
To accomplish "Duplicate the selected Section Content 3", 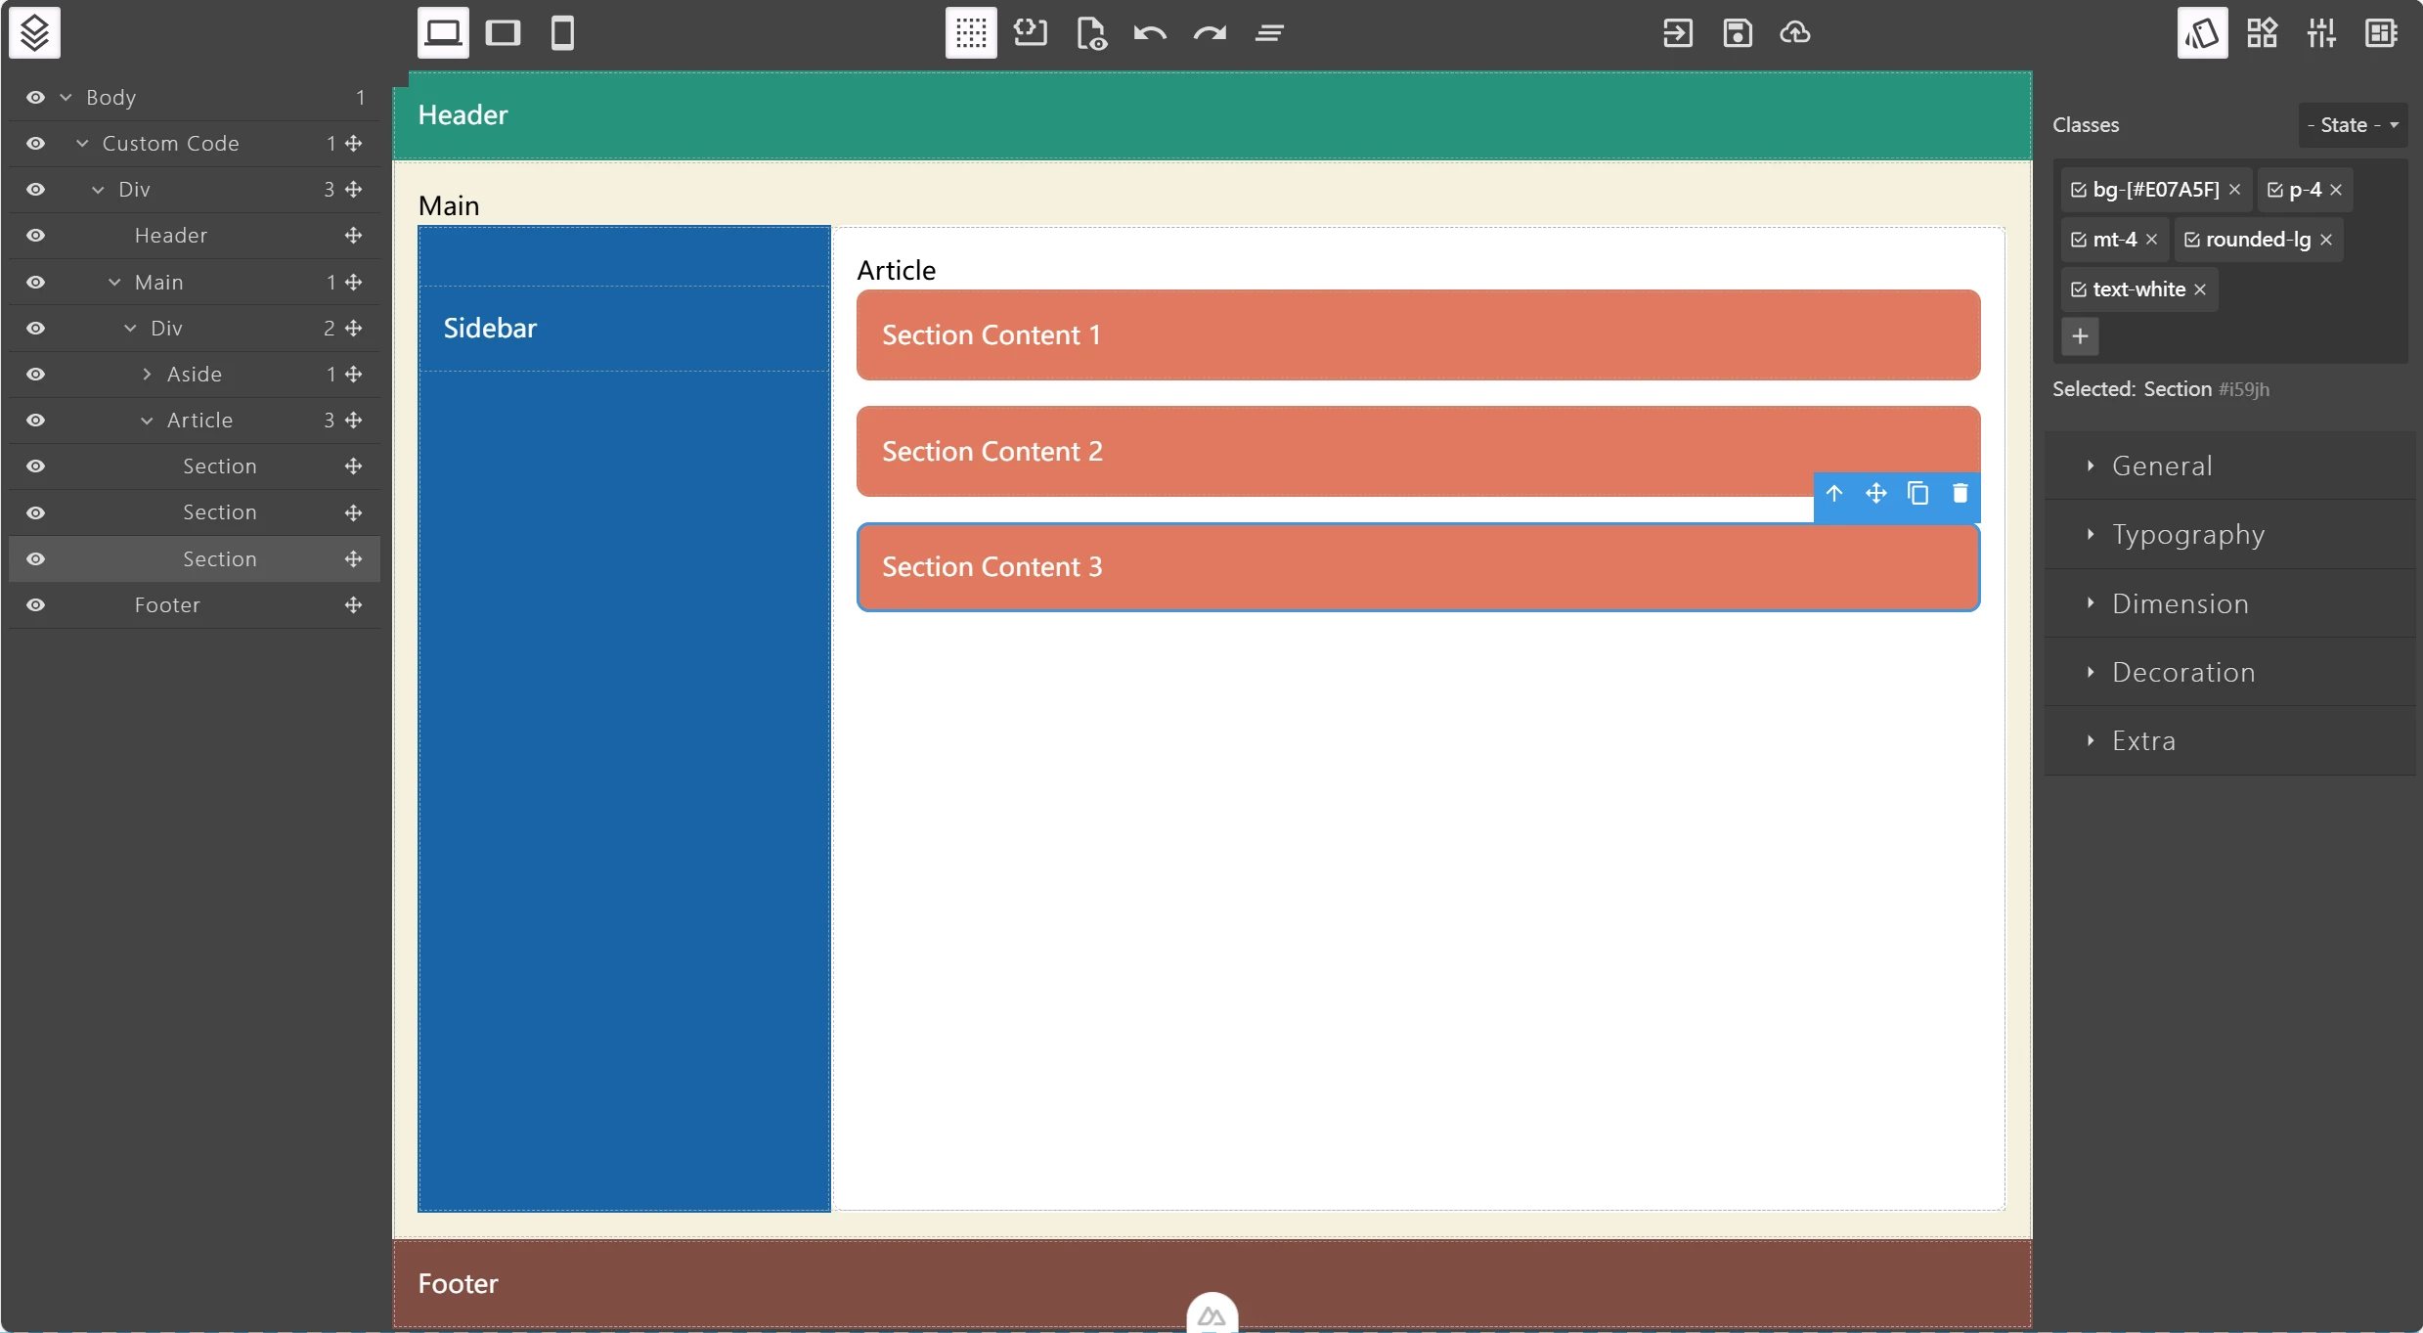I will [x=1918, y=494].
